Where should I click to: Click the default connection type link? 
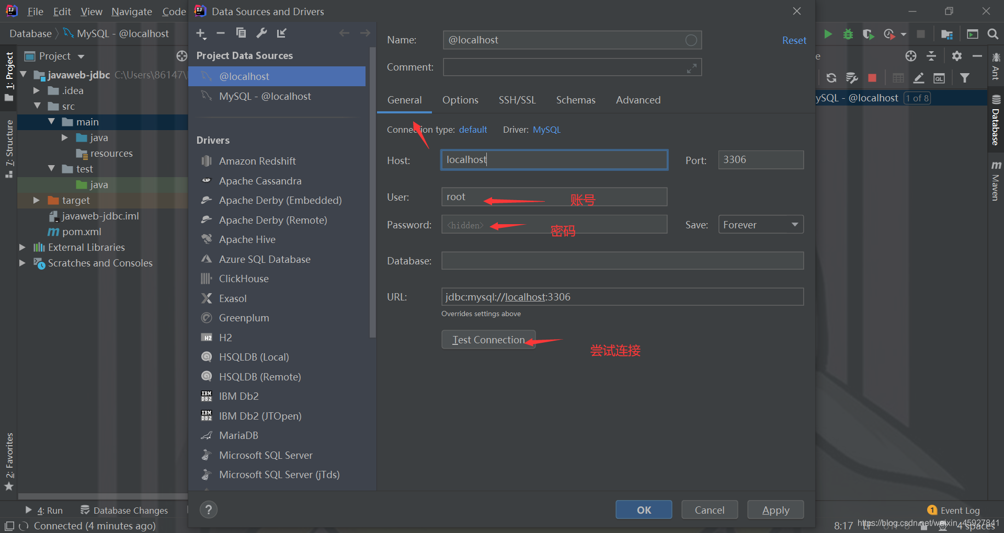(x=473, y=130)
